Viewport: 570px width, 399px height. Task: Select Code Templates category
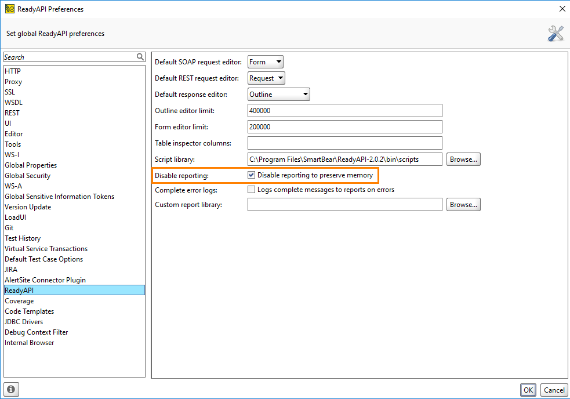pyautogui.click(x=75, y=311)
